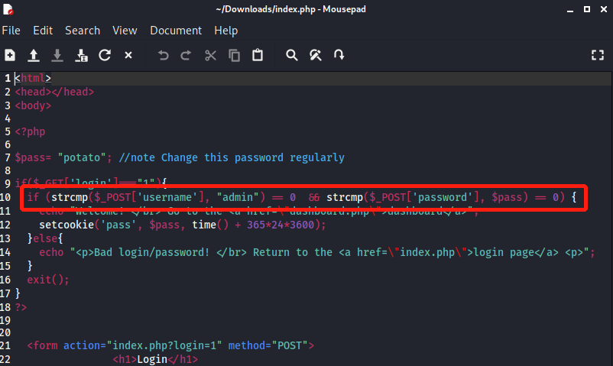This screenshot has height=366, width=613.
Task: Open Find with the magnifier icon
Action: coord(292,55)
